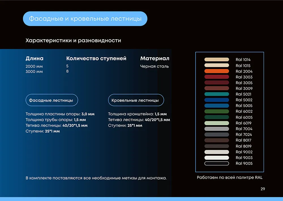Click the Работаем по всей палитре RAL caption
Screen dimensions: 283x201
click(x=230, y=178)
